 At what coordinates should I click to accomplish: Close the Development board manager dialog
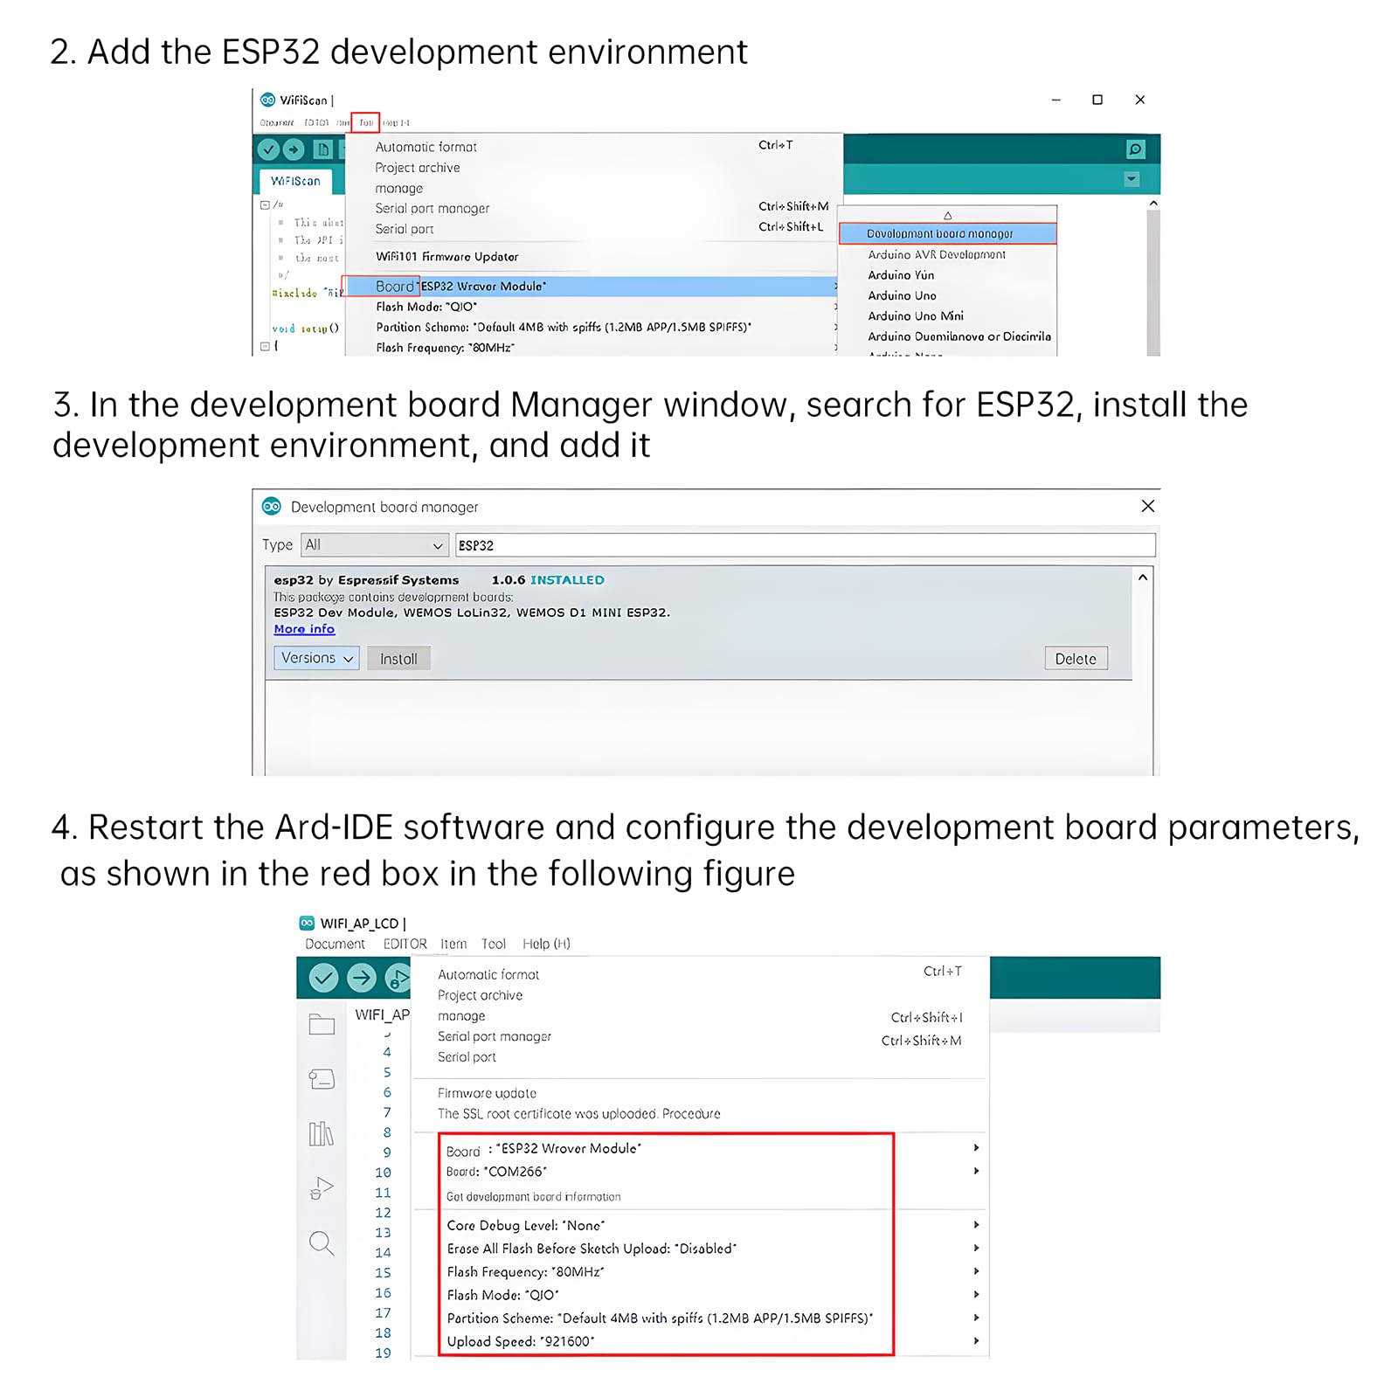(1148, 506)
